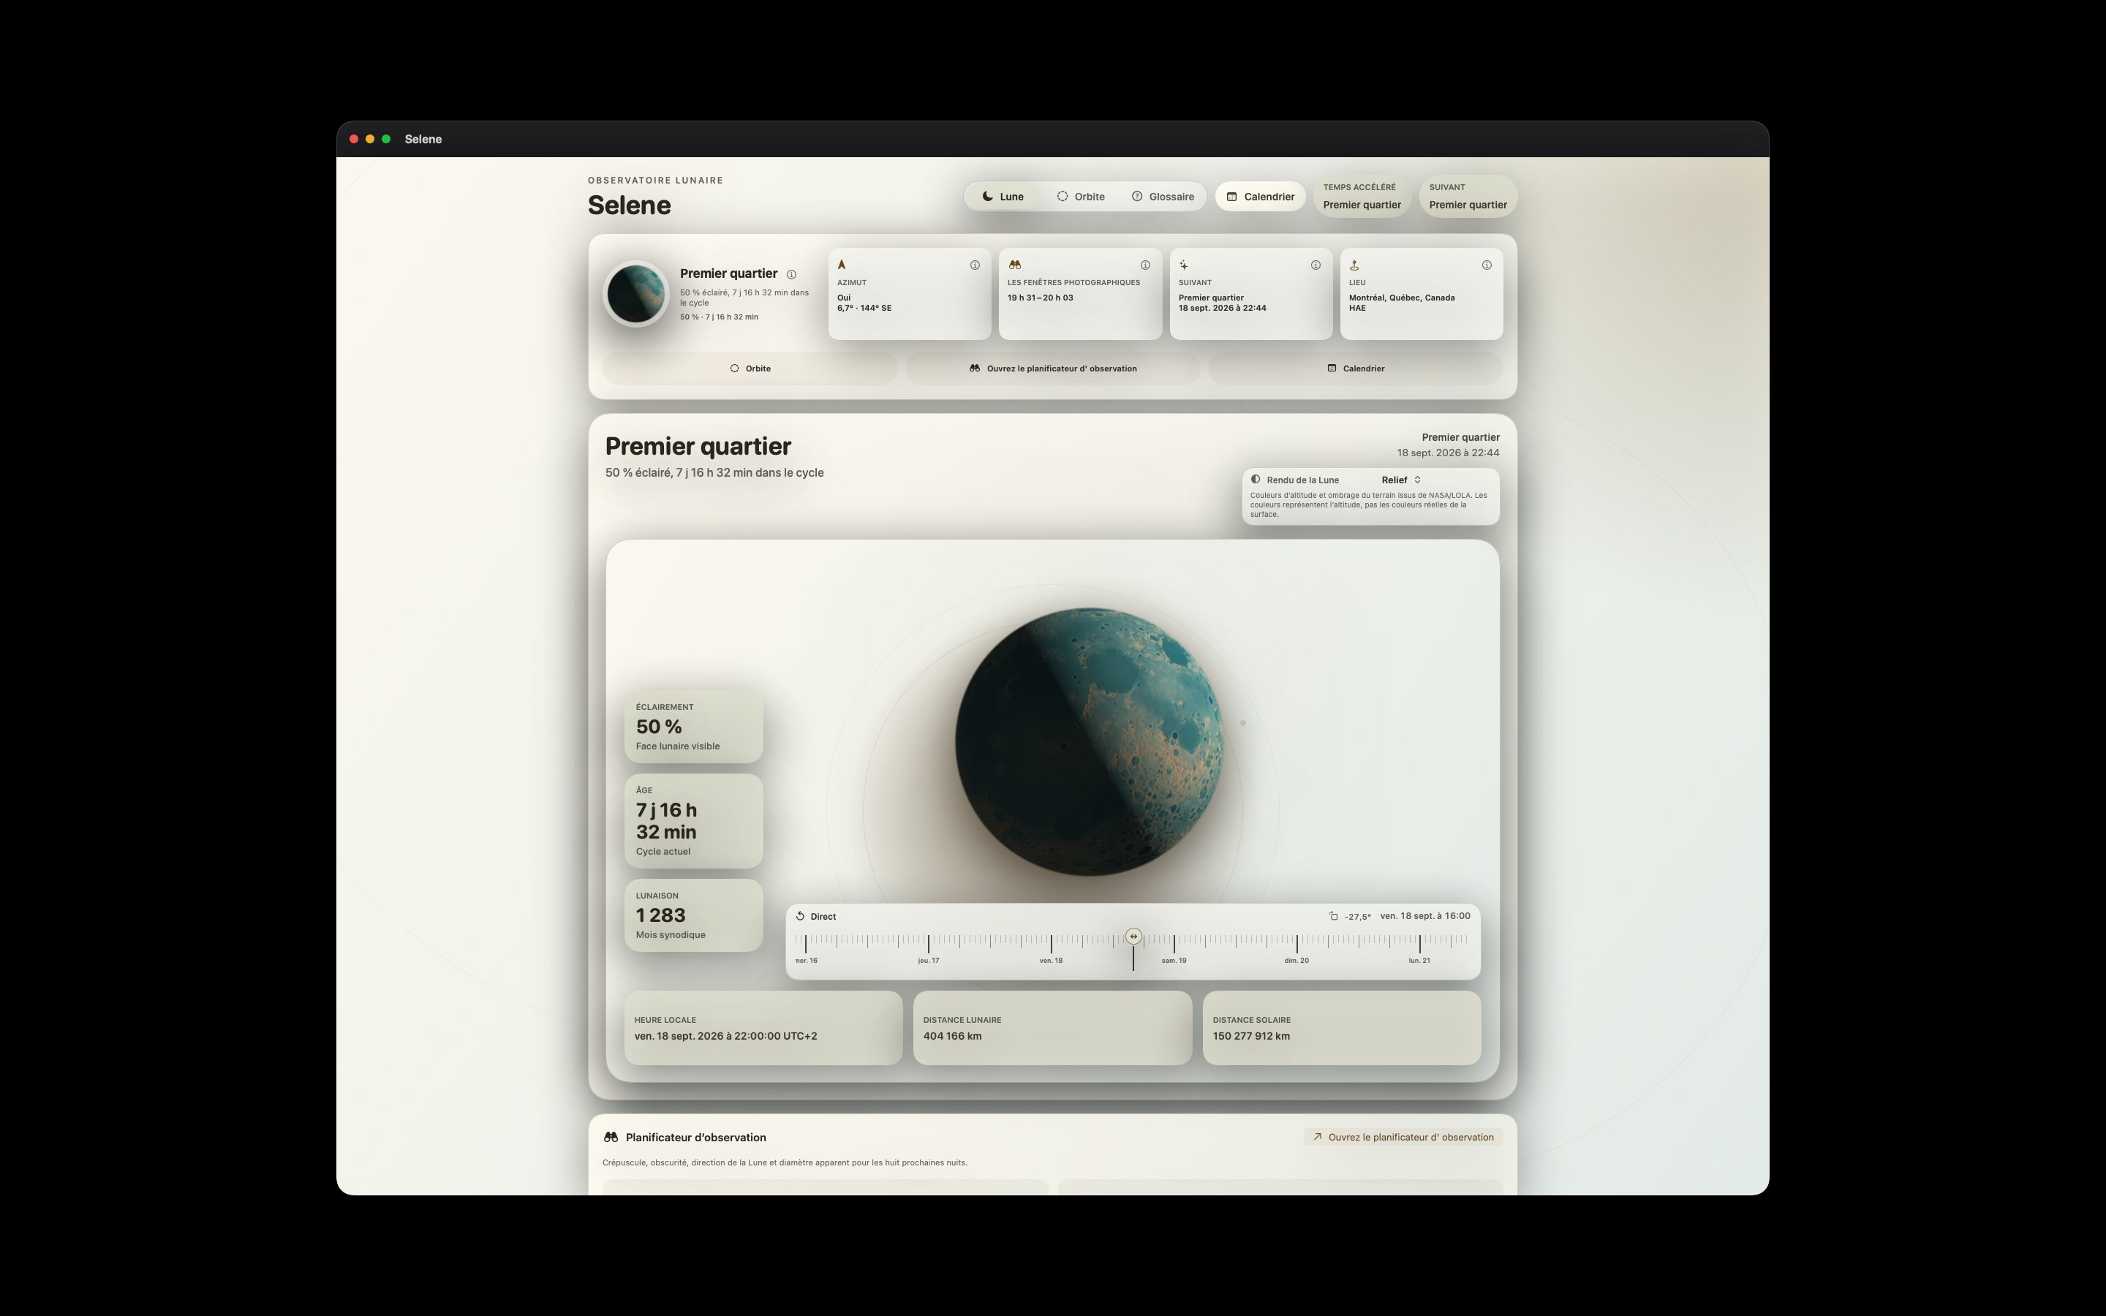The image size is (2106, 1316).
Task: Open the planificateur d'observation link at bottom
Action: click(1403, 1137)
